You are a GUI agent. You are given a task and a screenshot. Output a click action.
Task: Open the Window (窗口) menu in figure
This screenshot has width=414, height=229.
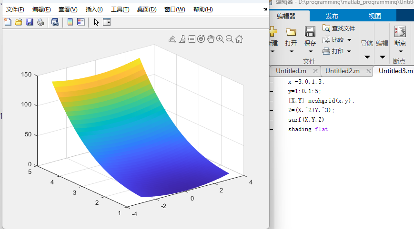click(x=174, y=10)
